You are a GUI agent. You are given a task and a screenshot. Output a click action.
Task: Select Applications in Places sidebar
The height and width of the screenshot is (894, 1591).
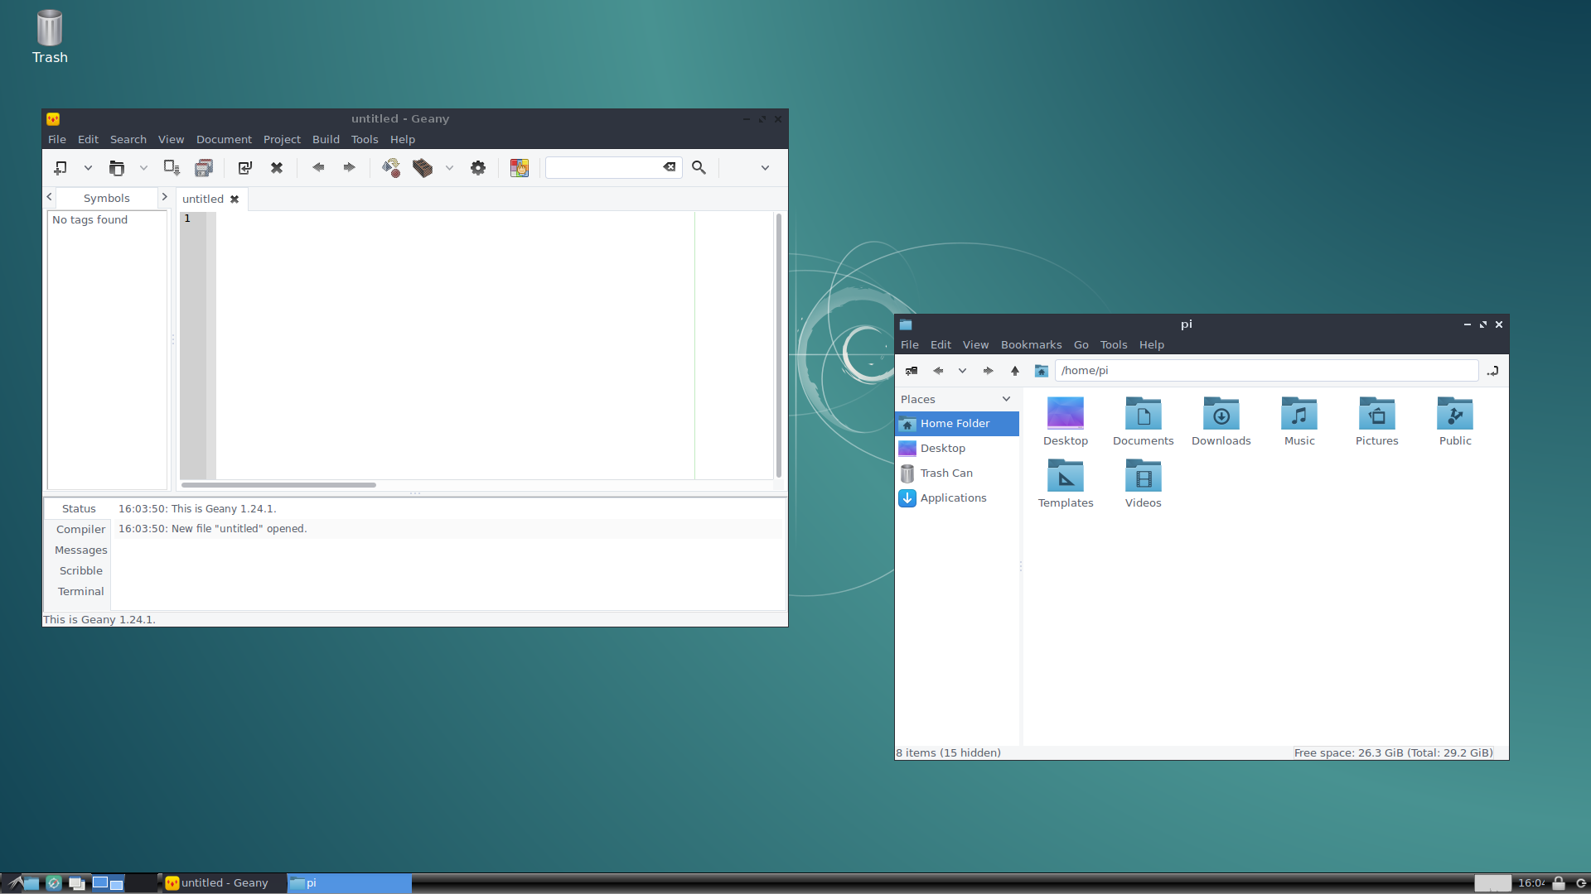(957, 498)
